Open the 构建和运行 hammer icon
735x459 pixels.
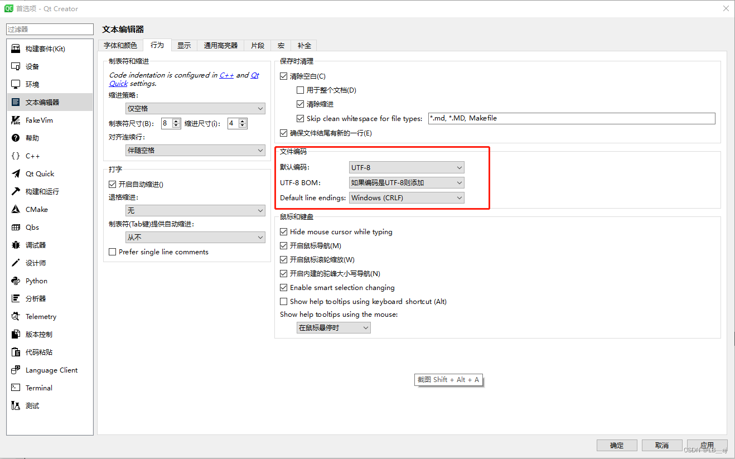16,191
